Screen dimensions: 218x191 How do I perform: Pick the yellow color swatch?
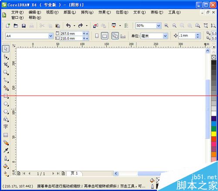(x=214, y=134)
